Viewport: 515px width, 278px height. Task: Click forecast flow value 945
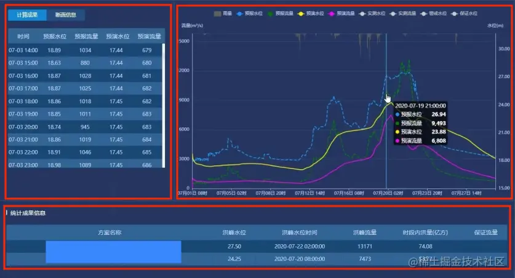pos(85,127)
